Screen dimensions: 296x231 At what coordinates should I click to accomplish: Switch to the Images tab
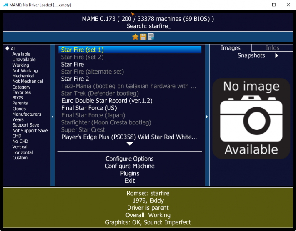pyautogui.click(x=231, y=48)
